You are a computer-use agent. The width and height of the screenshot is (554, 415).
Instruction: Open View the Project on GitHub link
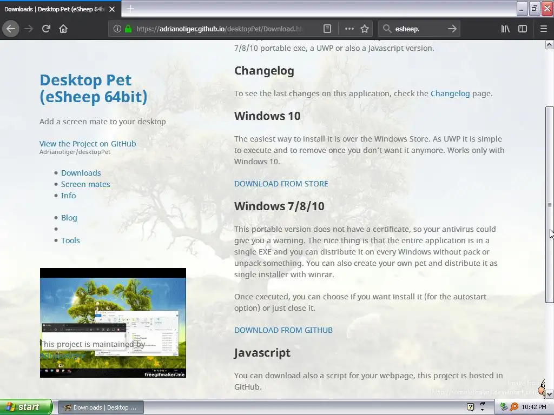(88, 144)
